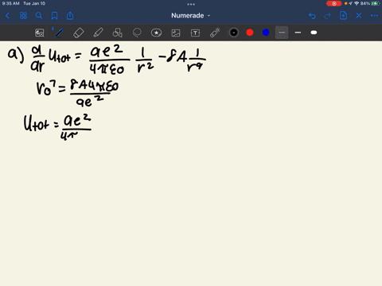The height and width of the screenshot is (286, 382).
Task: Activate the Laser pointer tool
Action: 215,33
